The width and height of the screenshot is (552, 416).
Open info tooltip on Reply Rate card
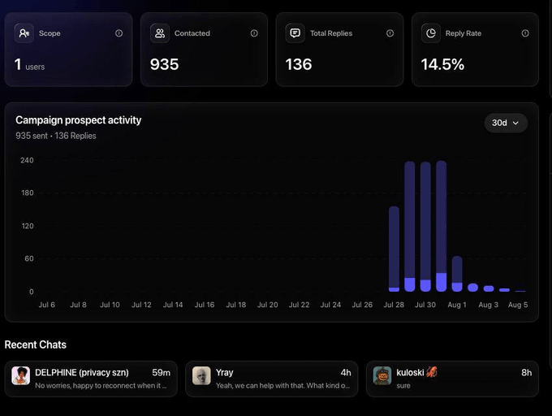[525, 33]
